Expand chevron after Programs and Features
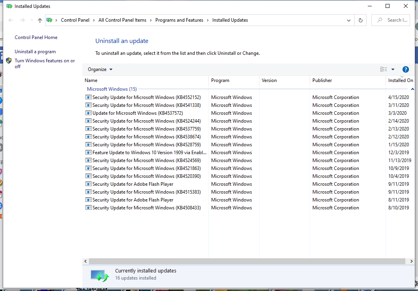418x291 pixels. click(208, 20)
